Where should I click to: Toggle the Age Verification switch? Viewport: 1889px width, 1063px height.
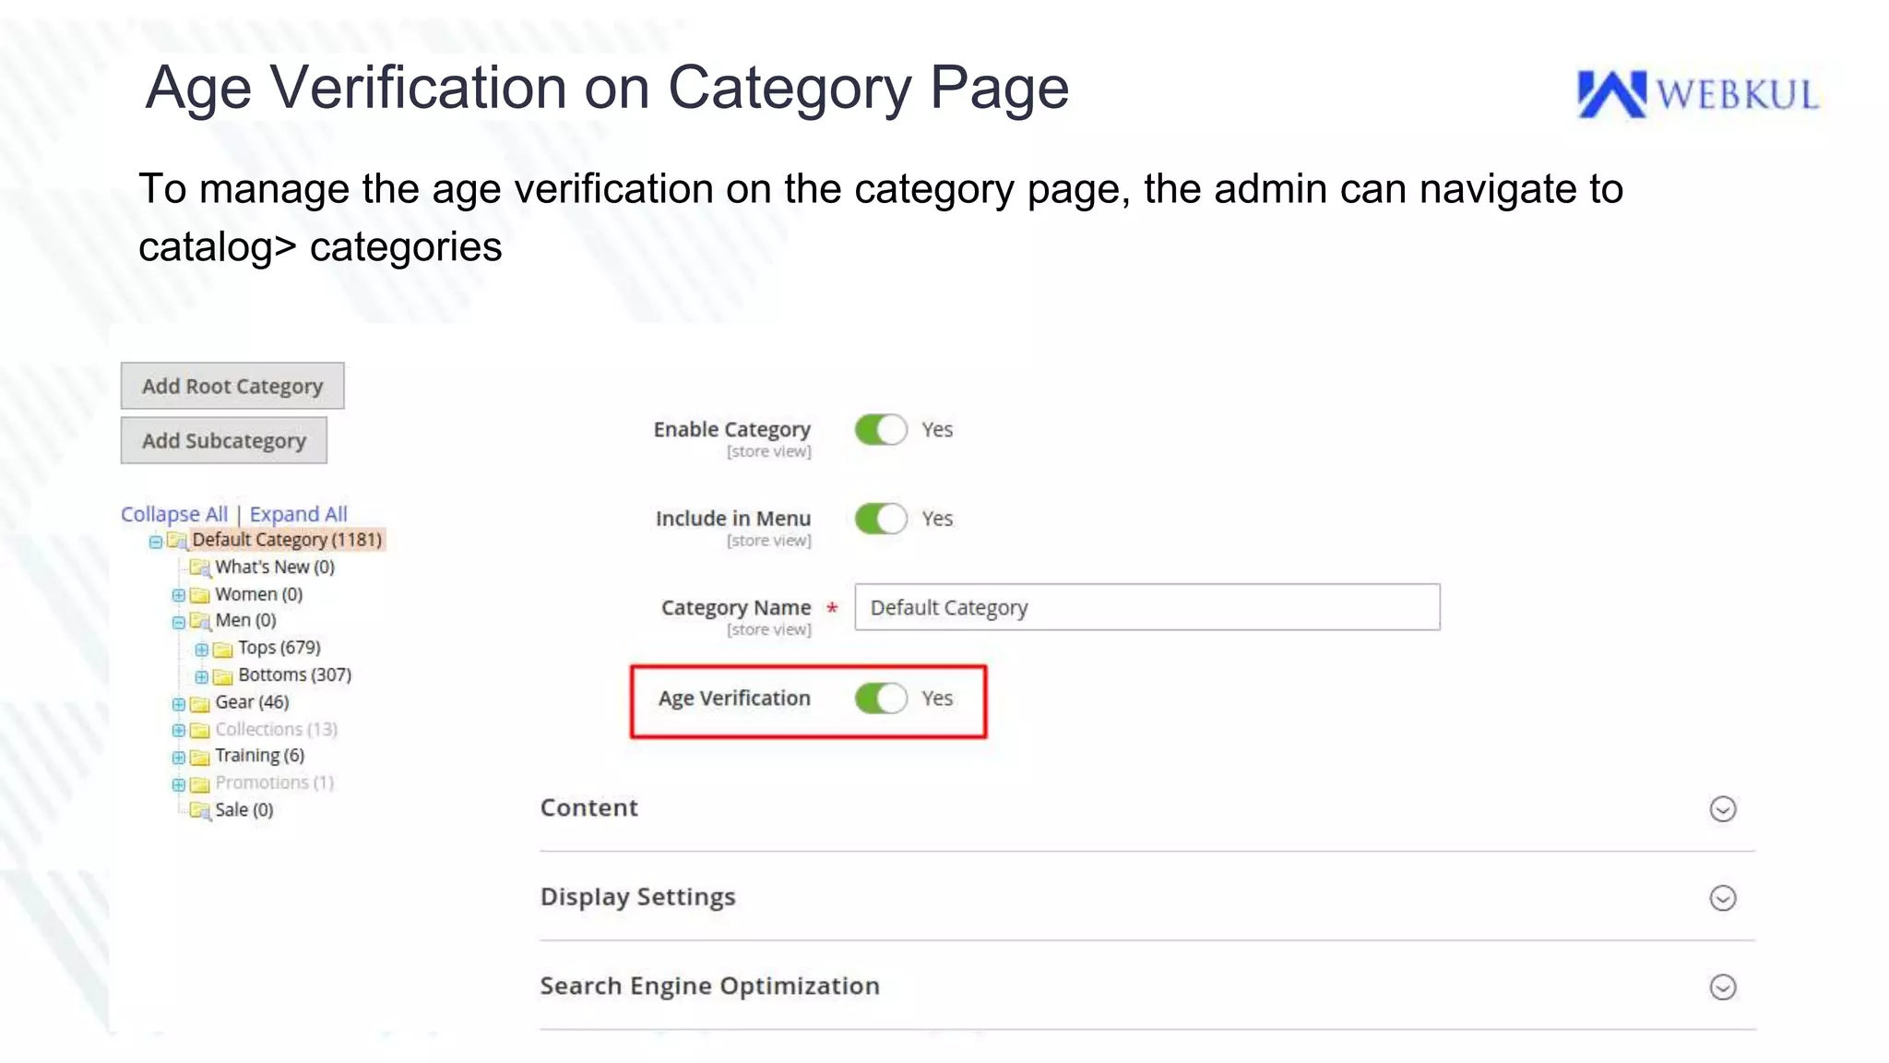pos(881,699)
